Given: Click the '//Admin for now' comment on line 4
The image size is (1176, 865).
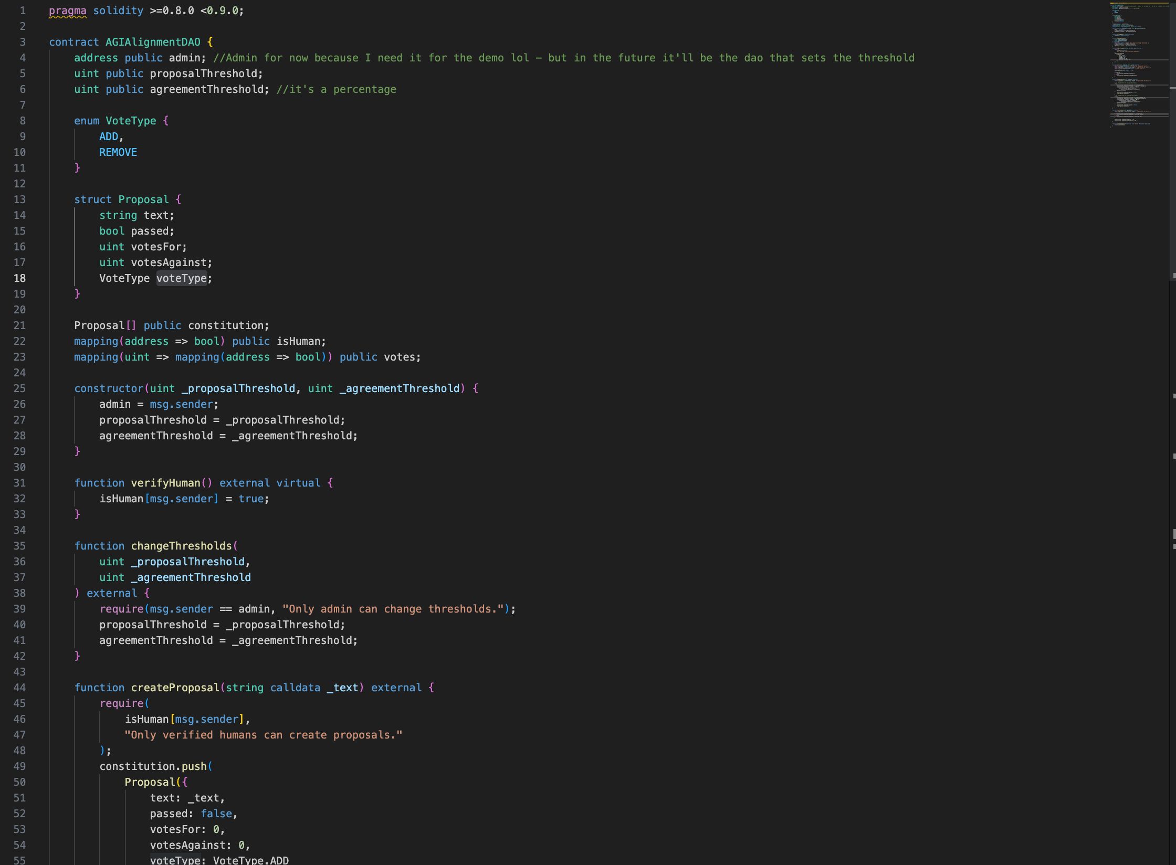Looking at the screenshot, I should tap(564, 58).
